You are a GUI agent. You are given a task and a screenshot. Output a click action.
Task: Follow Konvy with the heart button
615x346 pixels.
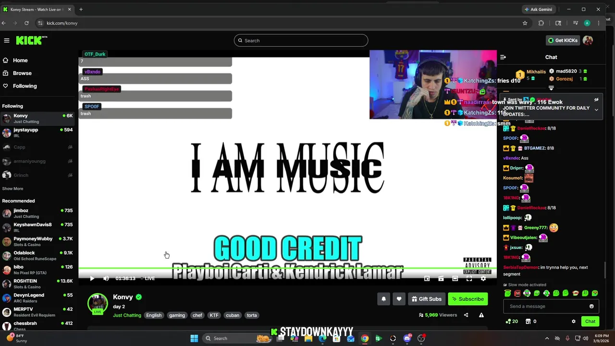(x=399, y=299)
